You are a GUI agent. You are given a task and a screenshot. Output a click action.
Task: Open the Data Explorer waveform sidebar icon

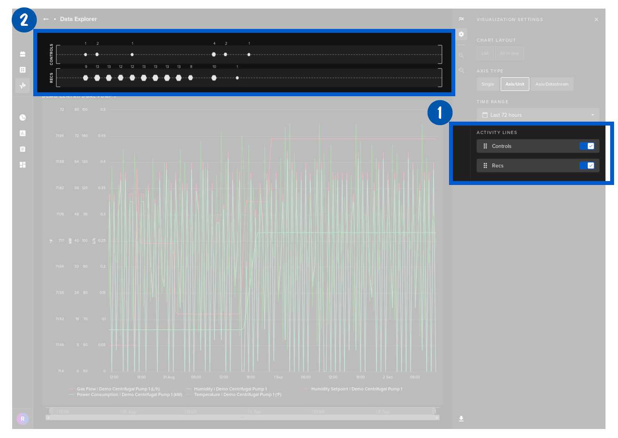(23, 85)
